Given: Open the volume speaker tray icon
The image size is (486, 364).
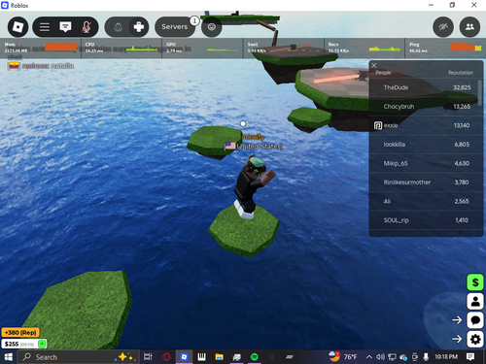Looking at the screenshot, I should (x=380, y=357).
